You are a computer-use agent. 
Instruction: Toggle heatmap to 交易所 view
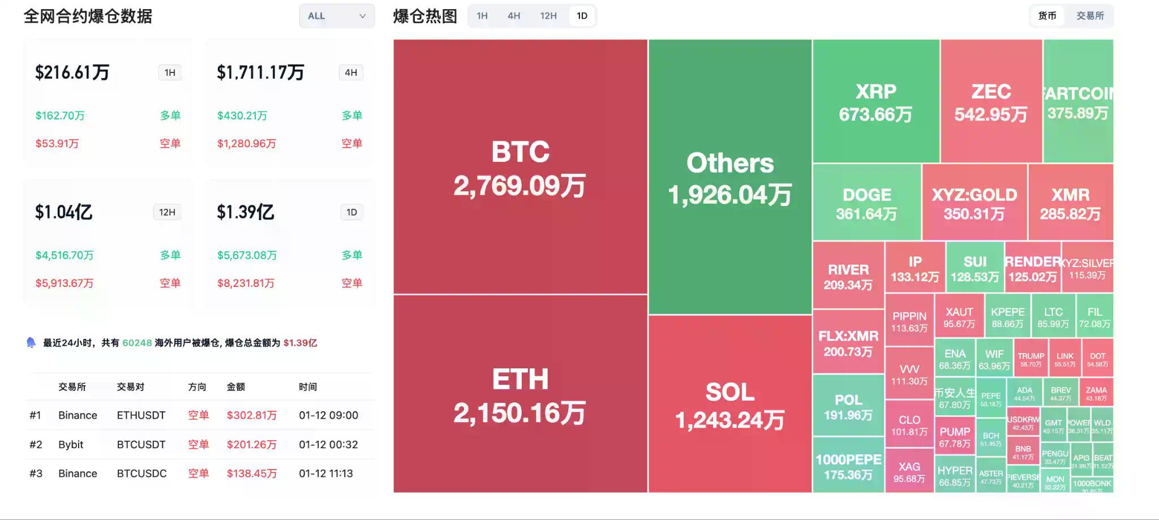(1090, 16)
